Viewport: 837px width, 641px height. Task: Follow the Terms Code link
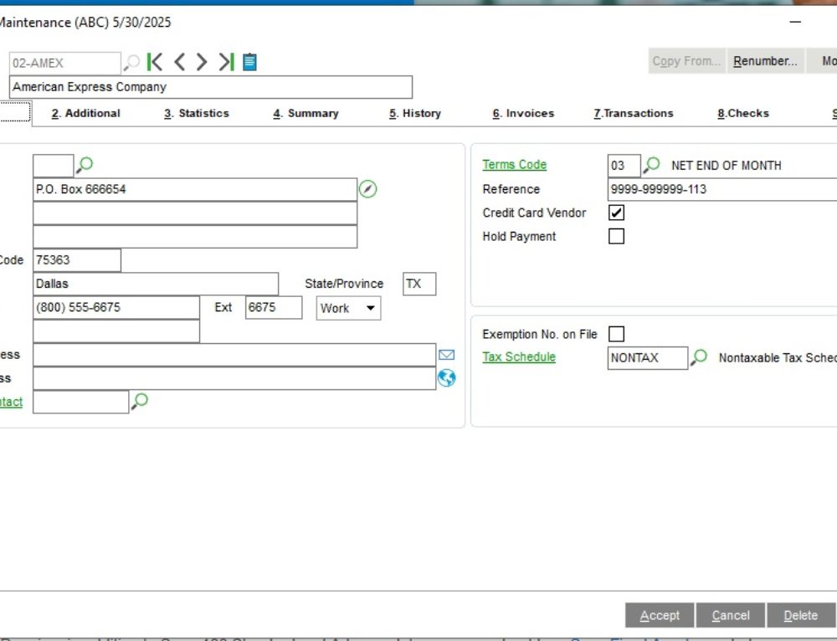click(515, 164)
